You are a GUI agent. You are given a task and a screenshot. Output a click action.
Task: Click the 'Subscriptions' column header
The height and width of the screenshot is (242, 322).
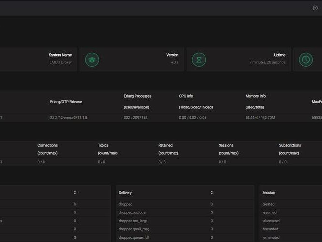tap(290, 145)
